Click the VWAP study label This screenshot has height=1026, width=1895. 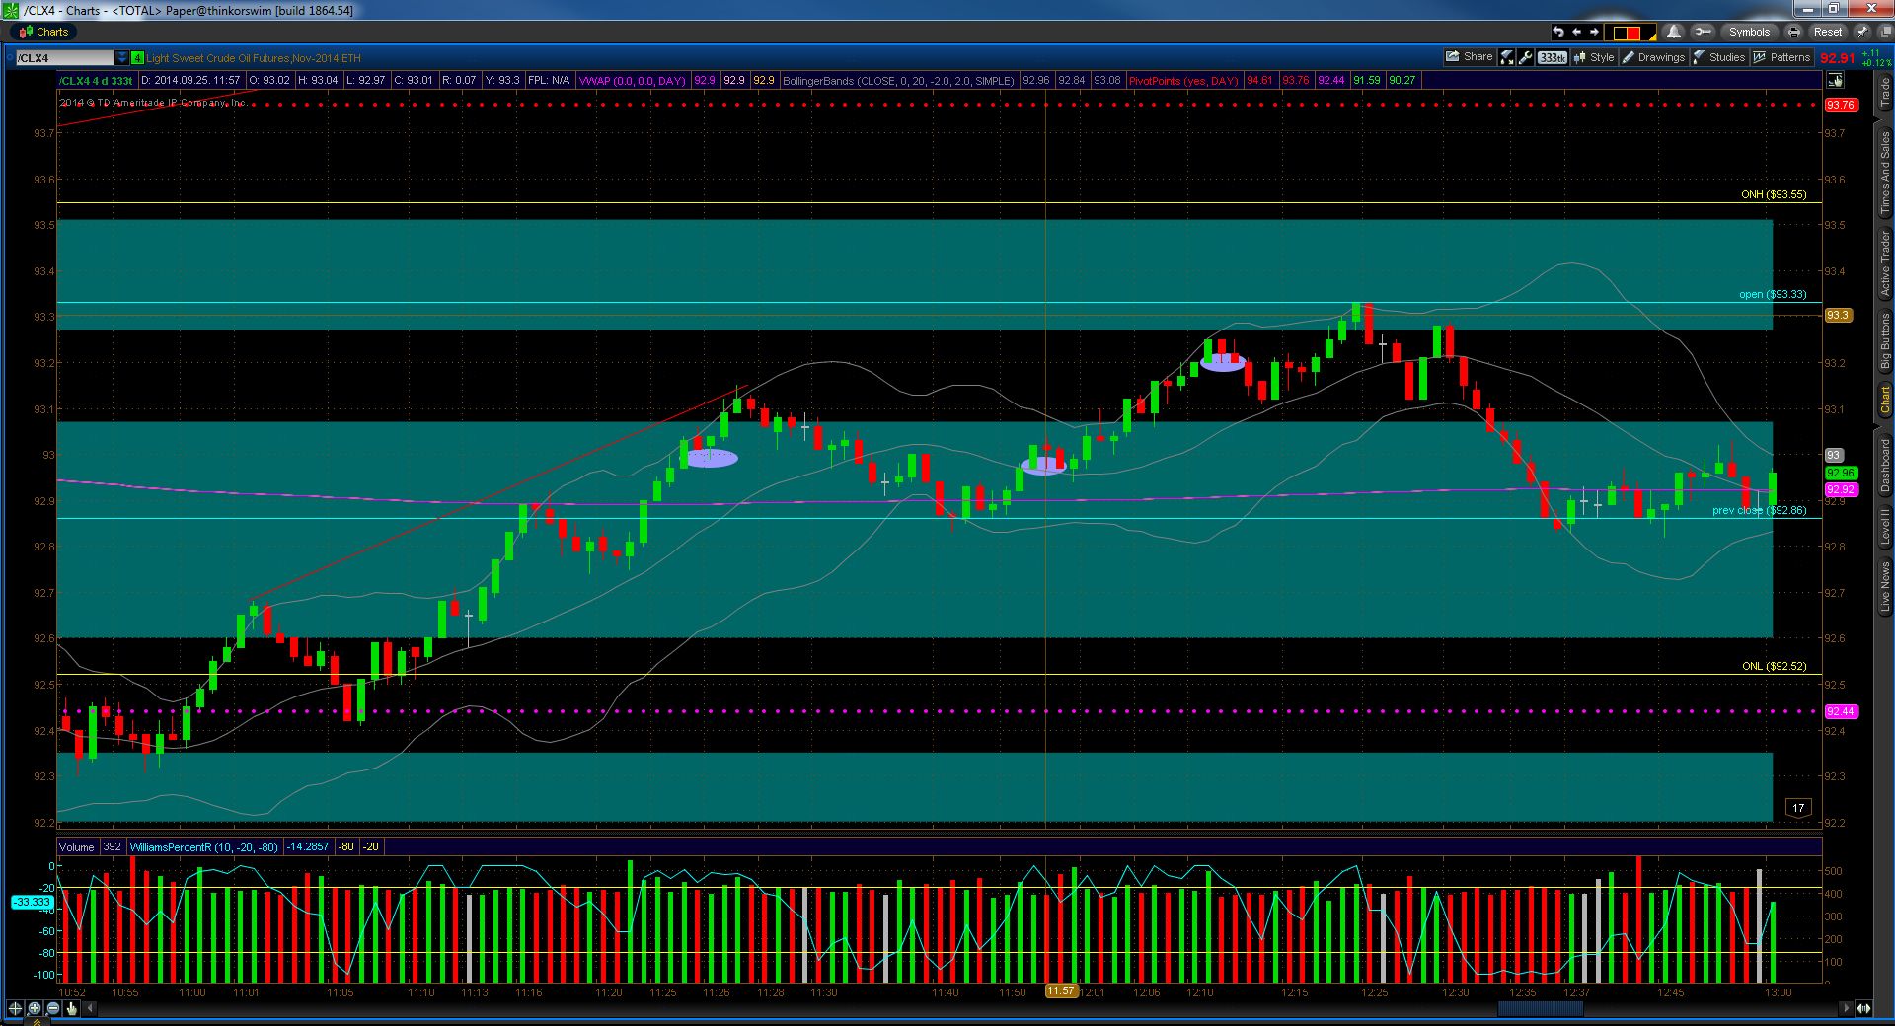[633, 81]
